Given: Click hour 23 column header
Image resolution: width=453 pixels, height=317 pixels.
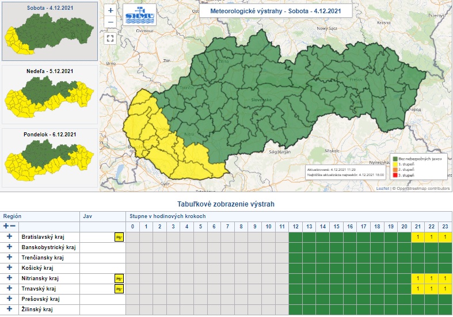Looking at the screenshot, I should click(445, 227).
